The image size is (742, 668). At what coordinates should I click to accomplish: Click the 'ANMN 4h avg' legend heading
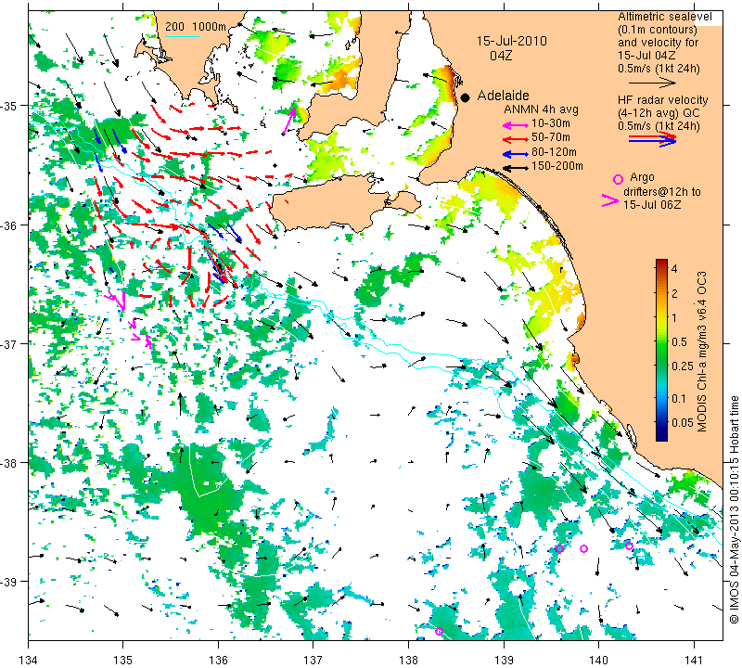point(541,109)
